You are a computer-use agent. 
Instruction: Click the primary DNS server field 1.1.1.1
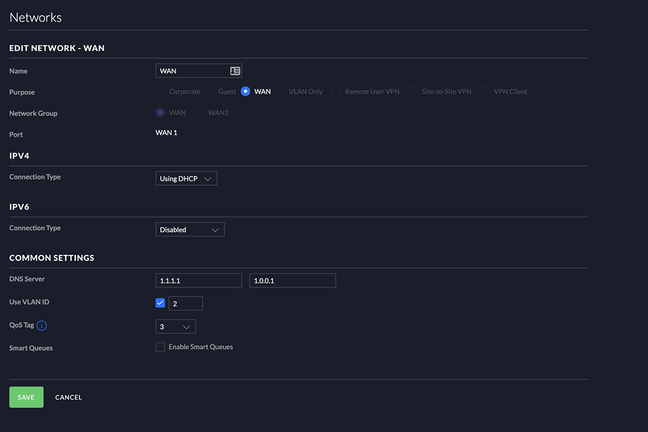[199, 281]
